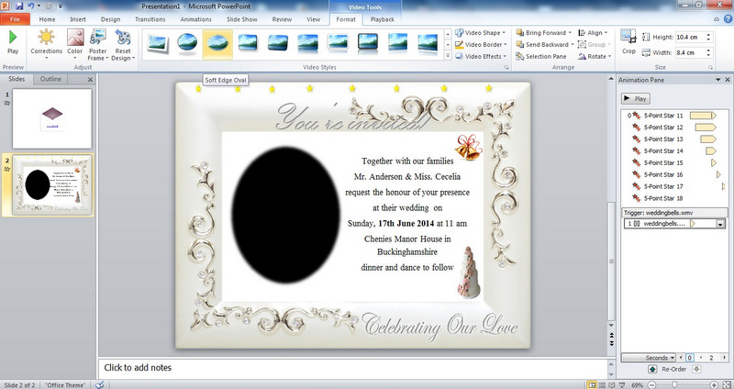
Task: Open the Video Shape dropdown
Action: pos(480,33)
